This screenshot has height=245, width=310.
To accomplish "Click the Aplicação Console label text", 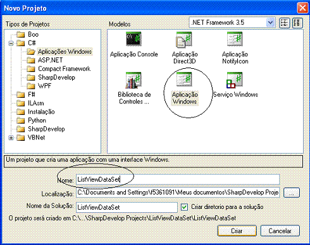I will (134, 54).
